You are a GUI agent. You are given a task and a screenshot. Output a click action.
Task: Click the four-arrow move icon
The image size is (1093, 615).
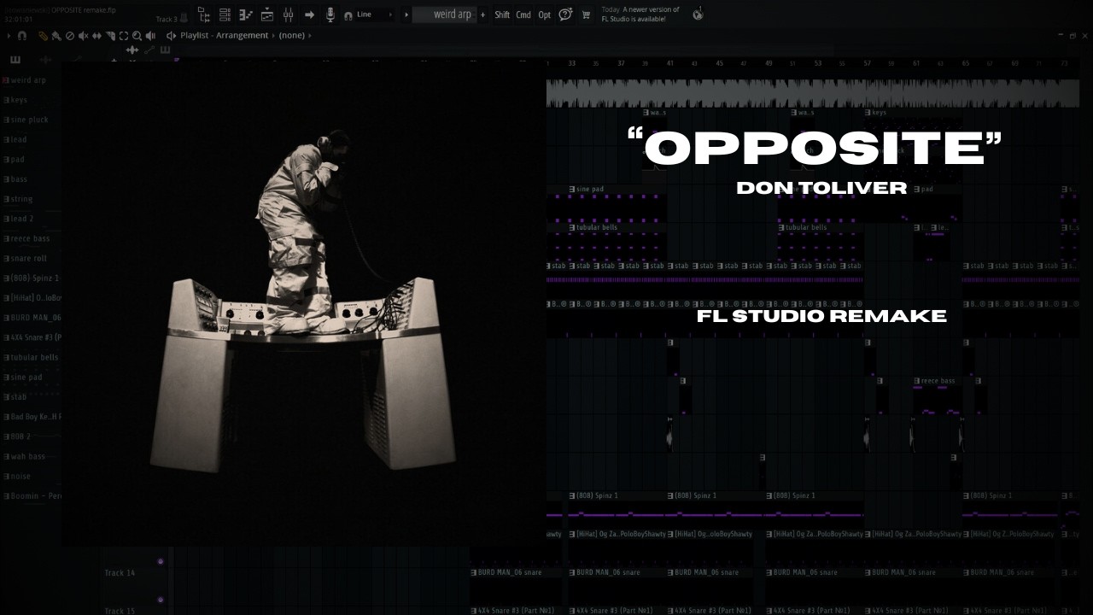click(132, 50)
